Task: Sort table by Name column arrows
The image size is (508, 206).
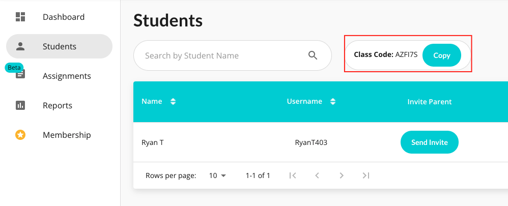Action: coord(173,102)
